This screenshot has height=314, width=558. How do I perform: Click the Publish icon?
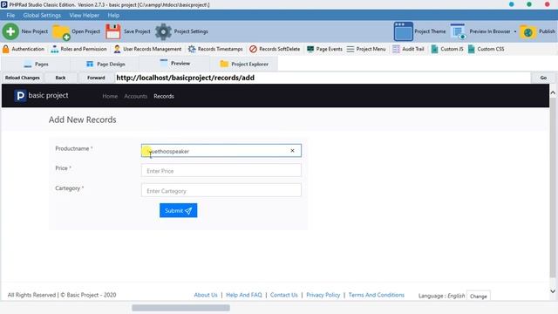527,31
